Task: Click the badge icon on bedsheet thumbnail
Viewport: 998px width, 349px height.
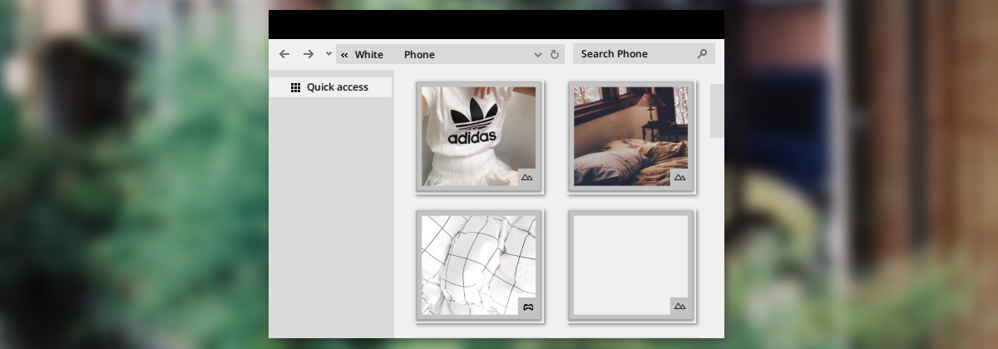Action: tap(527, 307)
